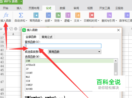The width and height of the screenshot is (132, 98).
Task: Click the 文本 text functions icon
Action: point(78,15)
